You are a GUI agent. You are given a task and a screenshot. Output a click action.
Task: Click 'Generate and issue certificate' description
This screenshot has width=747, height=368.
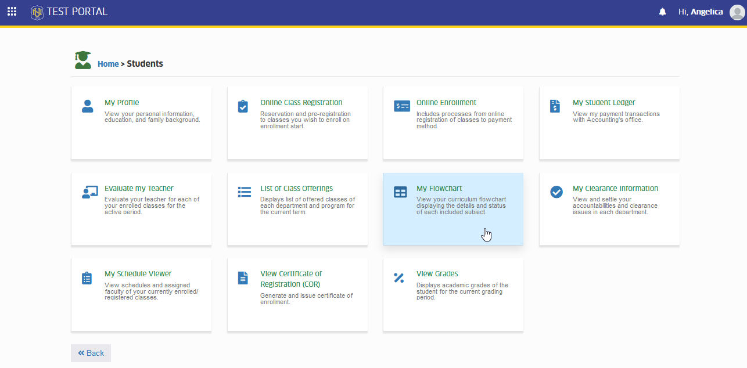tap(307, 299)
